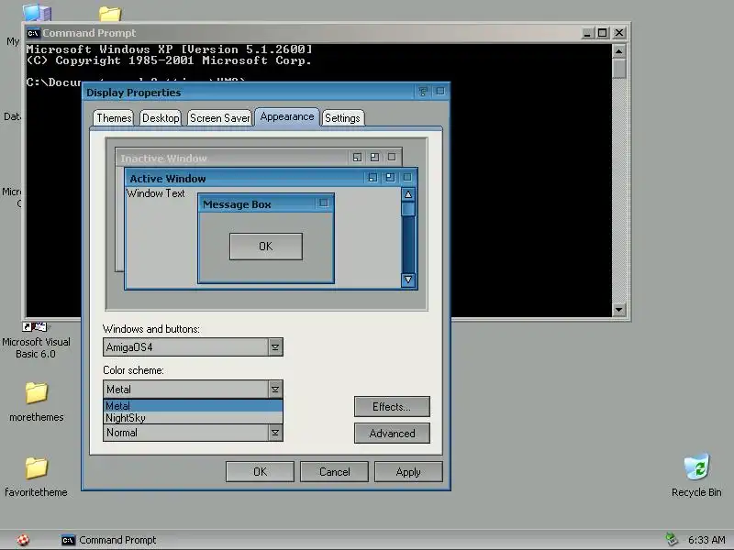Select the Recycle Bin icon
The height and width of the screenshot is (550, 734).
tap(696, 467)
